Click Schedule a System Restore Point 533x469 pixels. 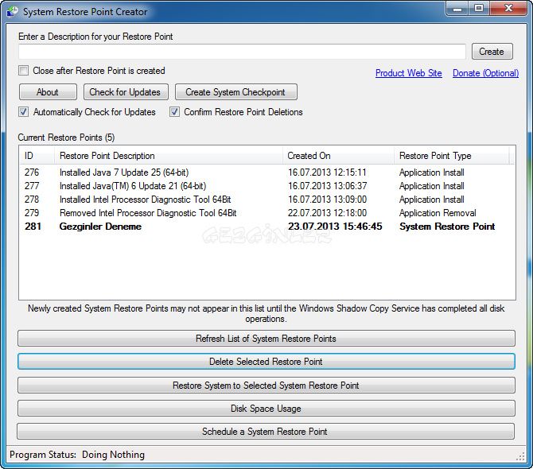266,432
